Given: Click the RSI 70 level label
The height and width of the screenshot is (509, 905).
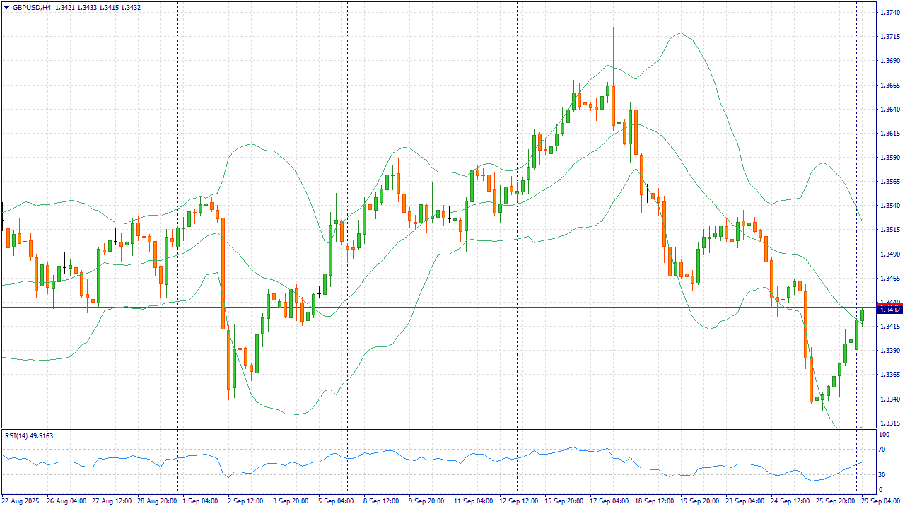Looking at the screenshot, I should point(882,447).
